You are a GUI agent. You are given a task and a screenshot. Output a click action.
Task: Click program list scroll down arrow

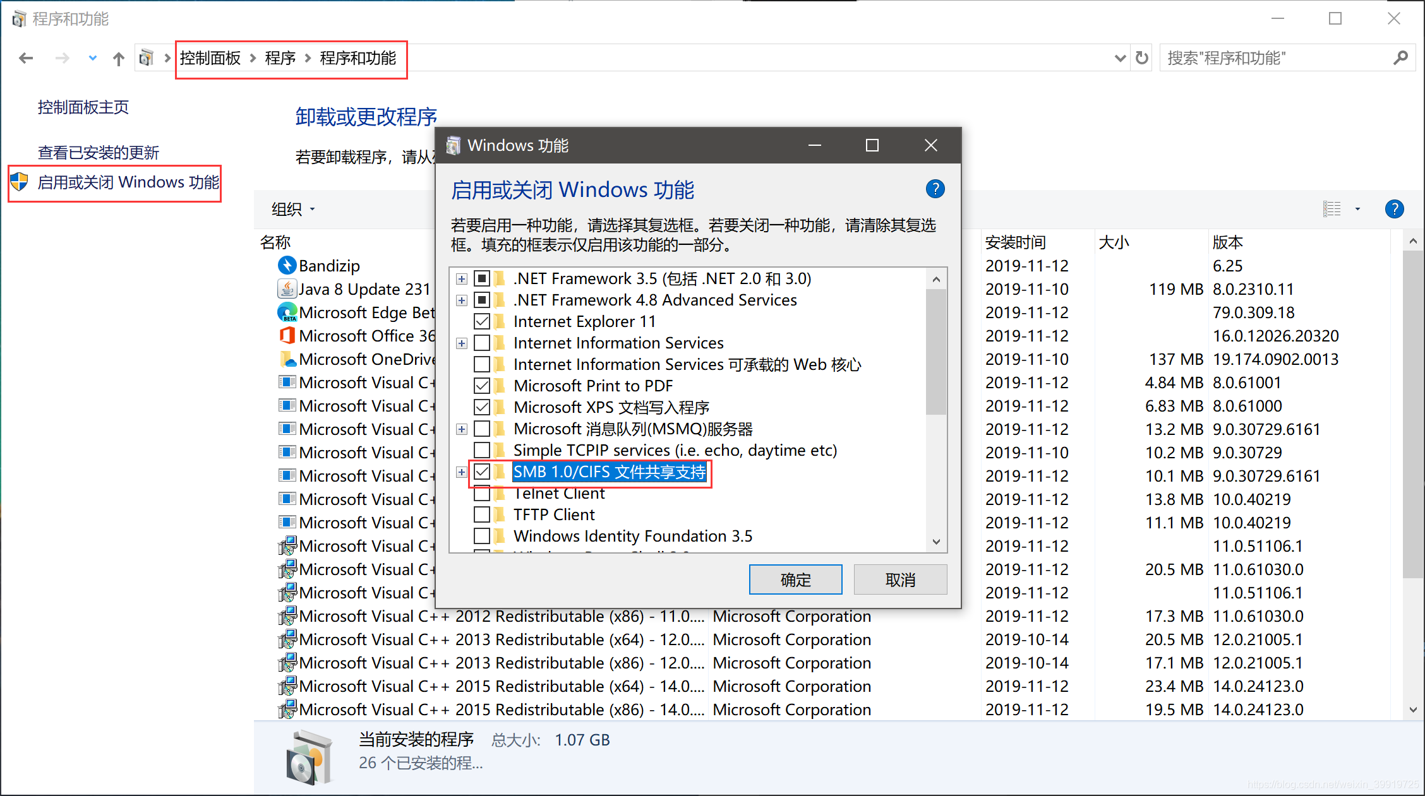pos(1412,710)
